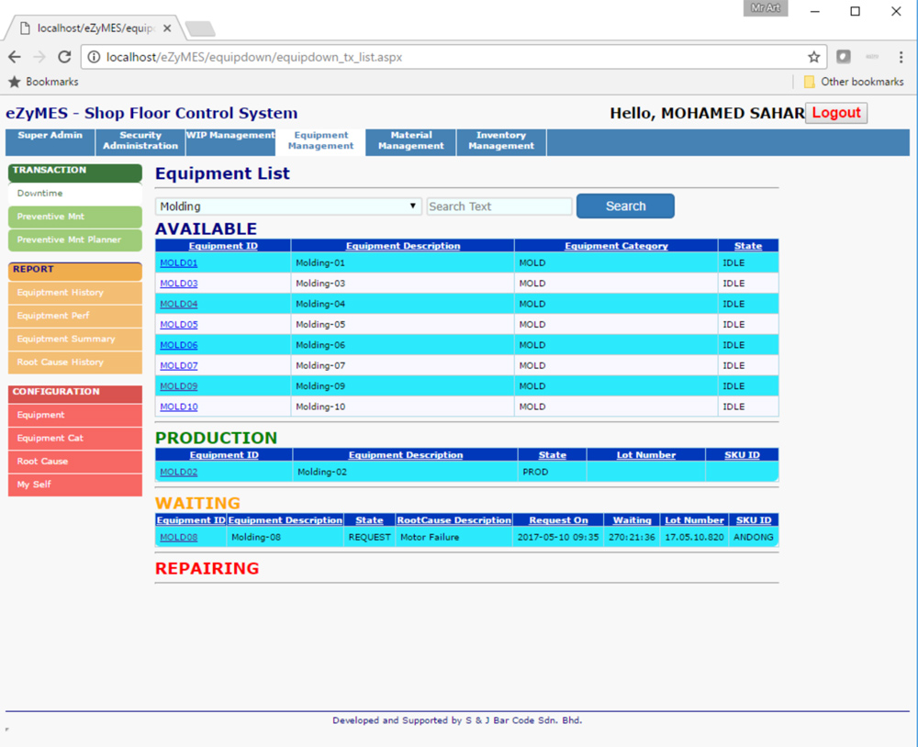The image size is (918, 747).
Task: Bookmark this page with star icon
Action: click(x=813, y=57)
